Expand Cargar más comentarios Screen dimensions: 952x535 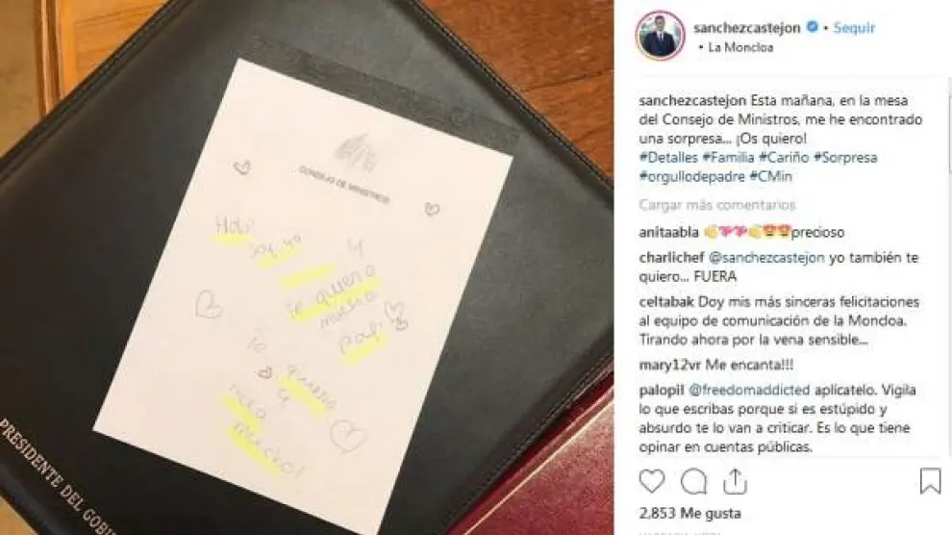click(x=717, y=205)
